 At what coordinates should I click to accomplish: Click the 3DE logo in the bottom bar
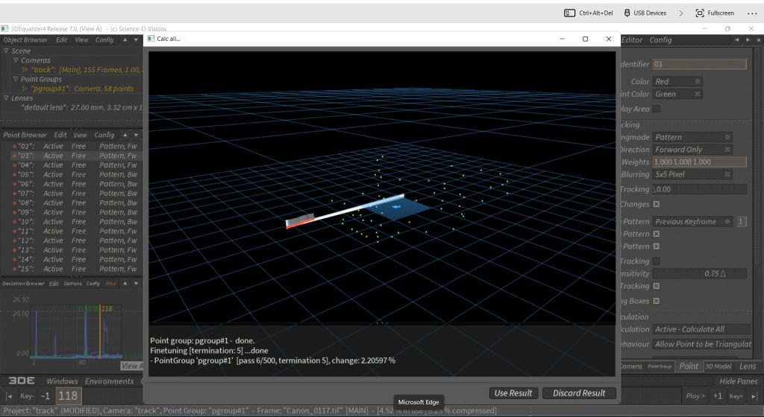(22, 381)
